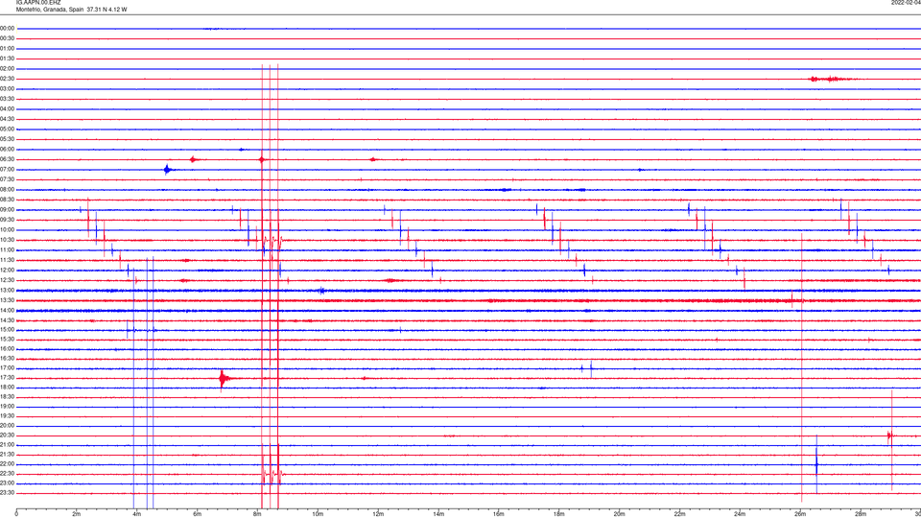Image resolution: width=921 pixels, height=518 pixels.
Task: Click the 18m tick label on time axis
Action: [x=559, y=514]
